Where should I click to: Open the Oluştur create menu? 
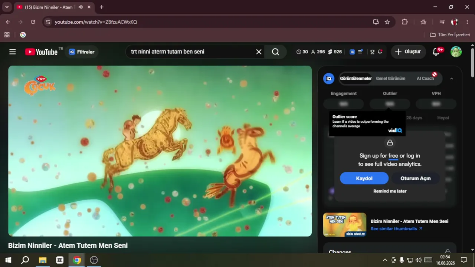(408, 52)
